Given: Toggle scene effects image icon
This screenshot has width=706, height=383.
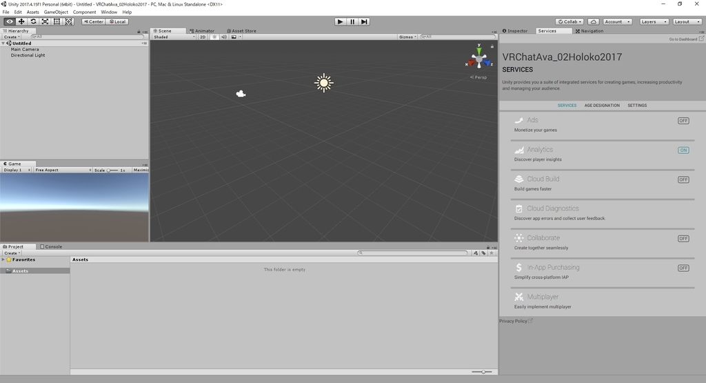Looking at the screenshot, I should [x=234, y=37].
